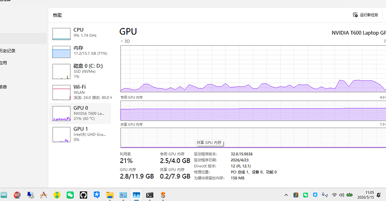Click the microphone and location tray icon
The image size is (386, 201).
coord(324,195)
